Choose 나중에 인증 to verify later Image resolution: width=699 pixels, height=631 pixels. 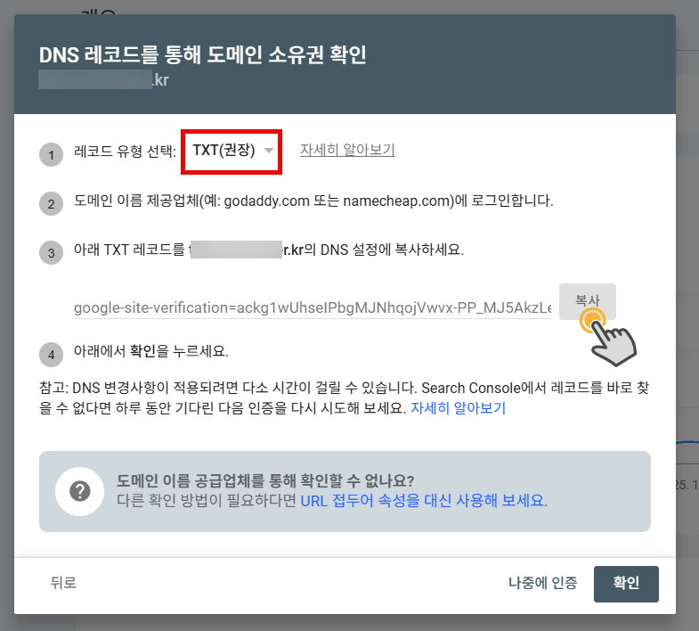coord(542,583)
